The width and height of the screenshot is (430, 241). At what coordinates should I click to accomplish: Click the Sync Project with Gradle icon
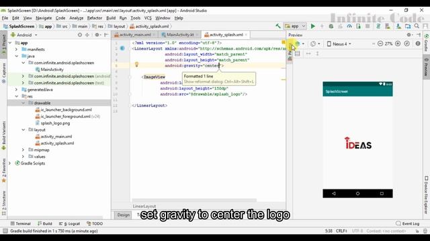[x=378, y=26]
